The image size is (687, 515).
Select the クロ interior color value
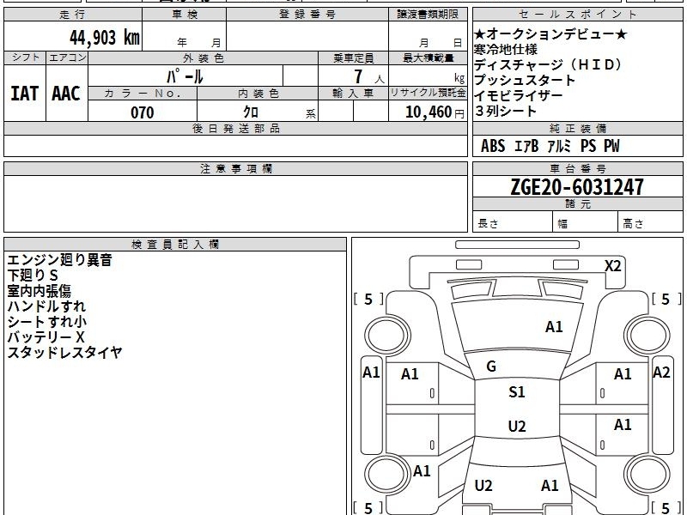coord(251,112)
